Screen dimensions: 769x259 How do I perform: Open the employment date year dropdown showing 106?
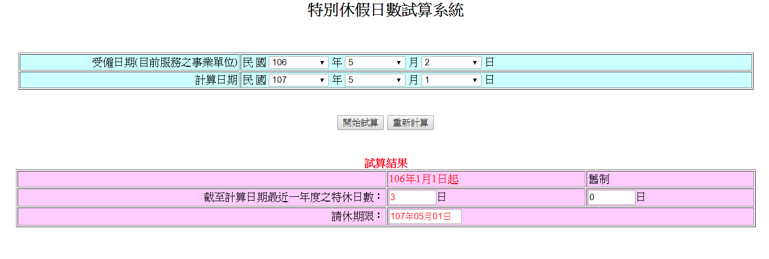(x=299, y=63)
